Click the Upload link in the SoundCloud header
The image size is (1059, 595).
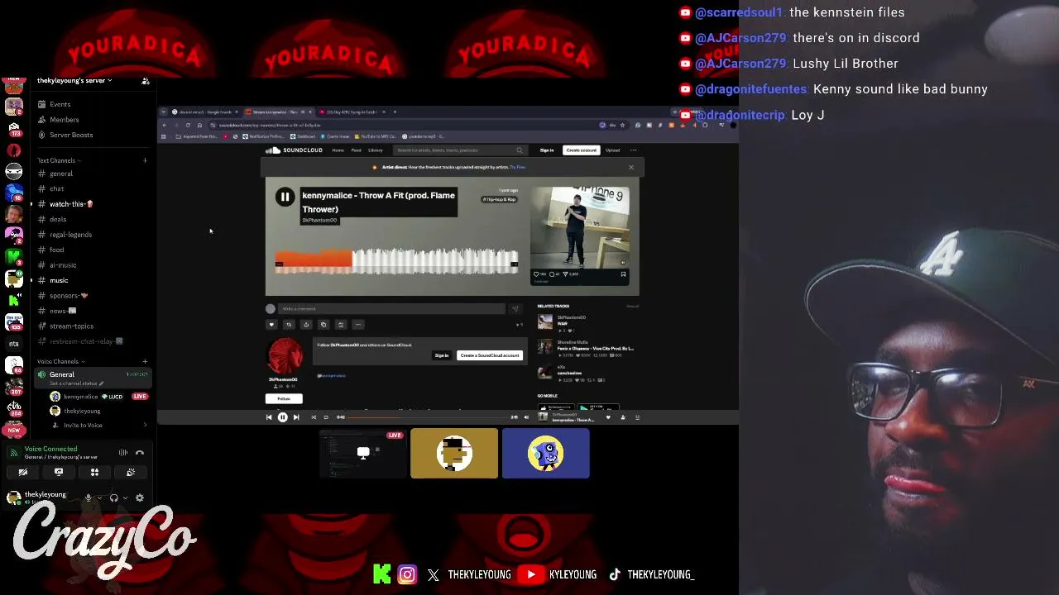pos(612,150)
